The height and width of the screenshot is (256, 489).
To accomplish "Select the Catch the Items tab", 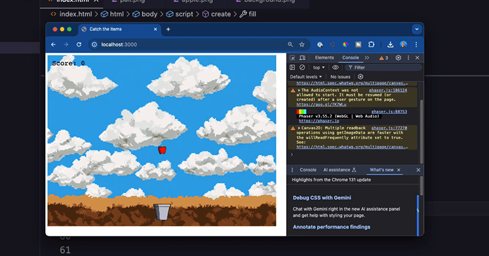I will click(x=119, y=29).
